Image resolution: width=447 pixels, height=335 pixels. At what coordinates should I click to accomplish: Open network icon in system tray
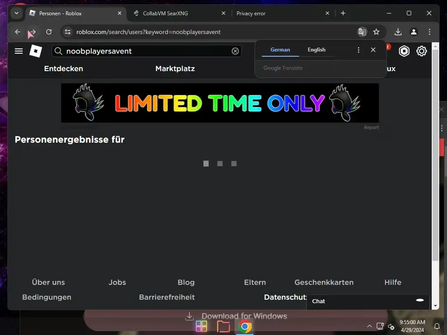coord(380,326)
